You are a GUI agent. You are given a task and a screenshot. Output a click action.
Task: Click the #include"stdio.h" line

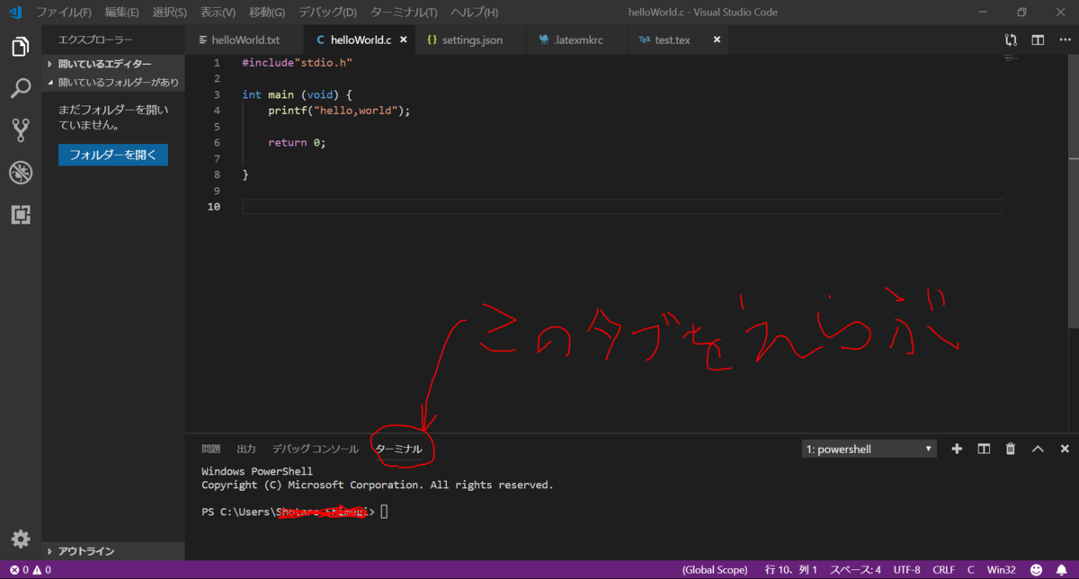click(297, 63)
